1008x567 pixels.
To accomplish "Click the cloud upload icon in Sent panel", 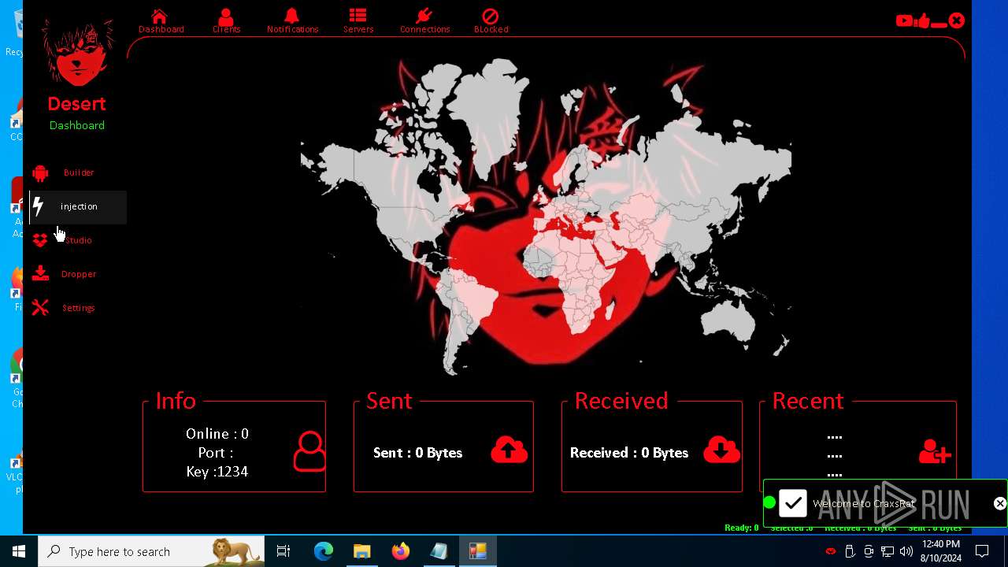I will click(510, 450).
